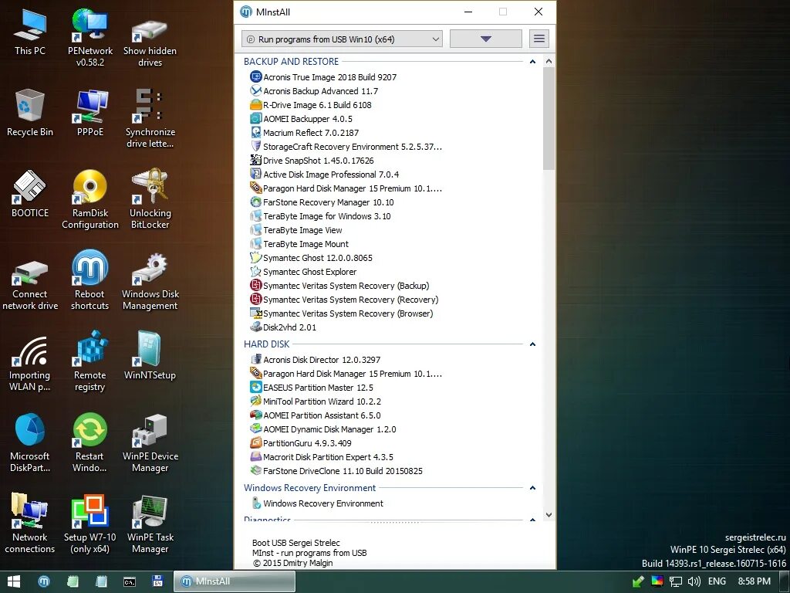Select Symantec Veritas System Recovery (Backup)
Viewport: 790px width, 593px height.
tap(339, 286)
